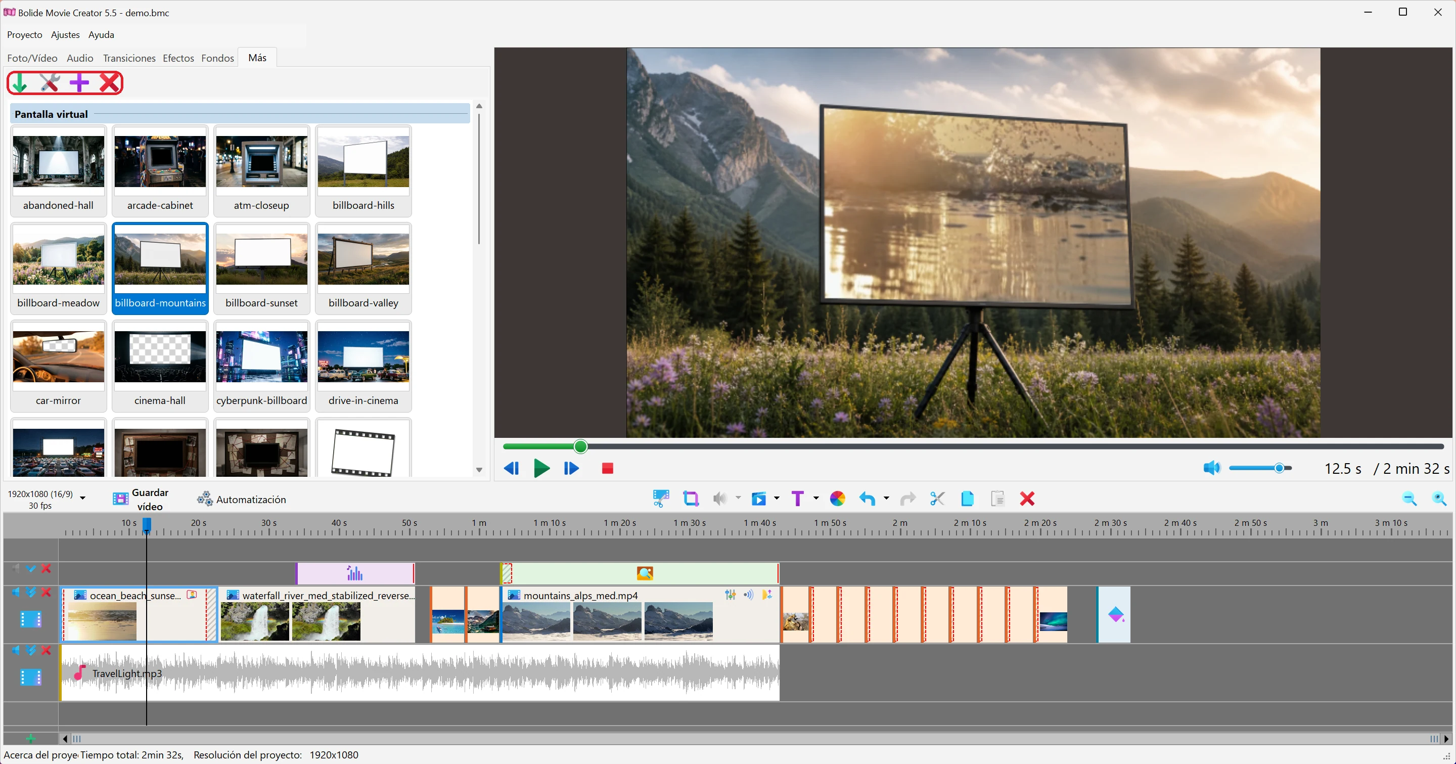
Task: Expand the text tool dropdown arrow
Action: click(815, 498)
